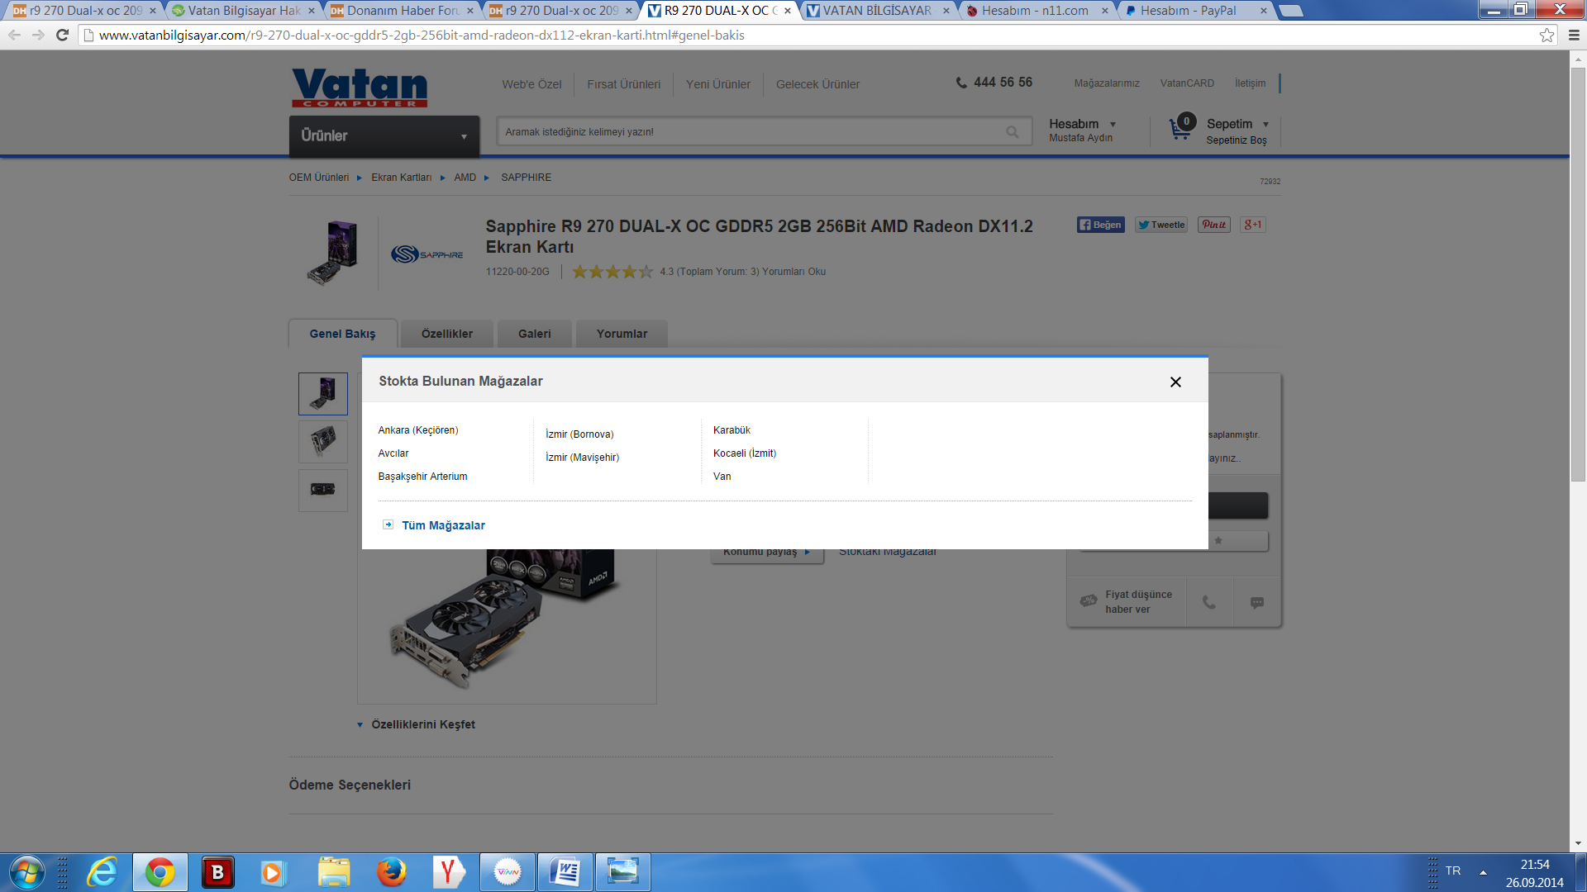Select Kocaeli (İzmit) store
Viewport: 1587px width, 892px height.
(x=745, y=453)
